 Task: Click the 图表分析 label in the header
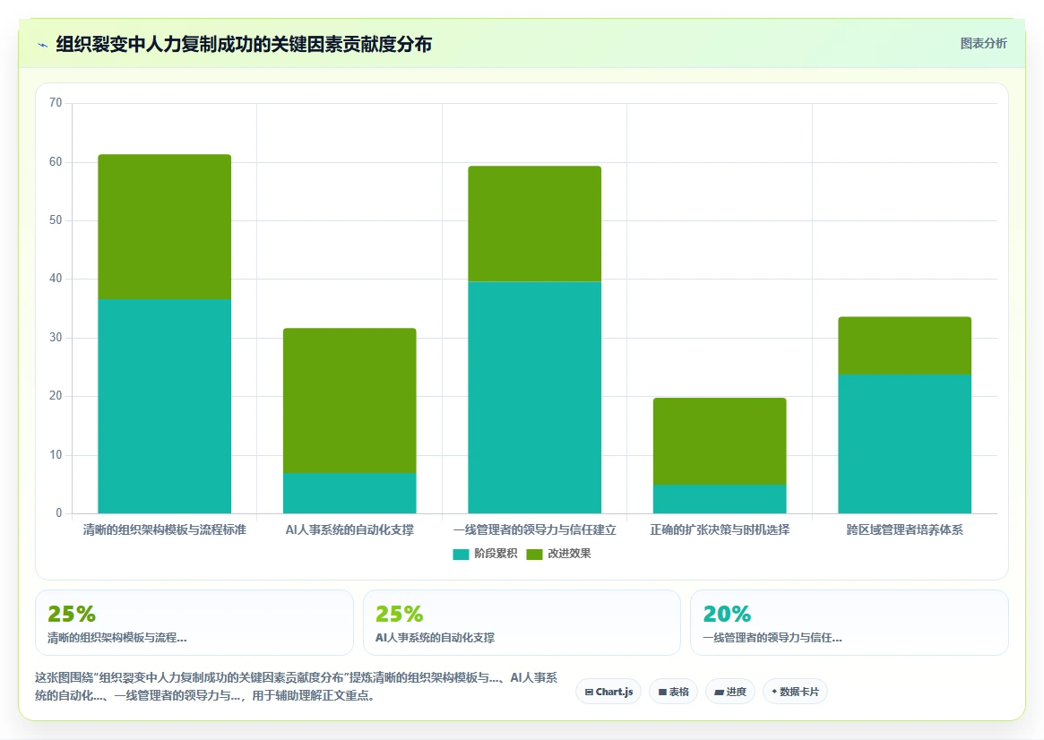click(x=983, y=43)
